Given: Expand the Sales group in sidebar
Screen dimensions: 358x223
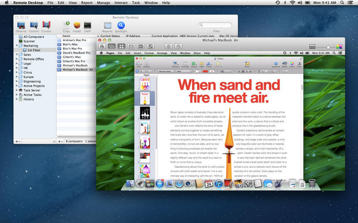Looking at the screenshot, I should click(x=17, y=54).
